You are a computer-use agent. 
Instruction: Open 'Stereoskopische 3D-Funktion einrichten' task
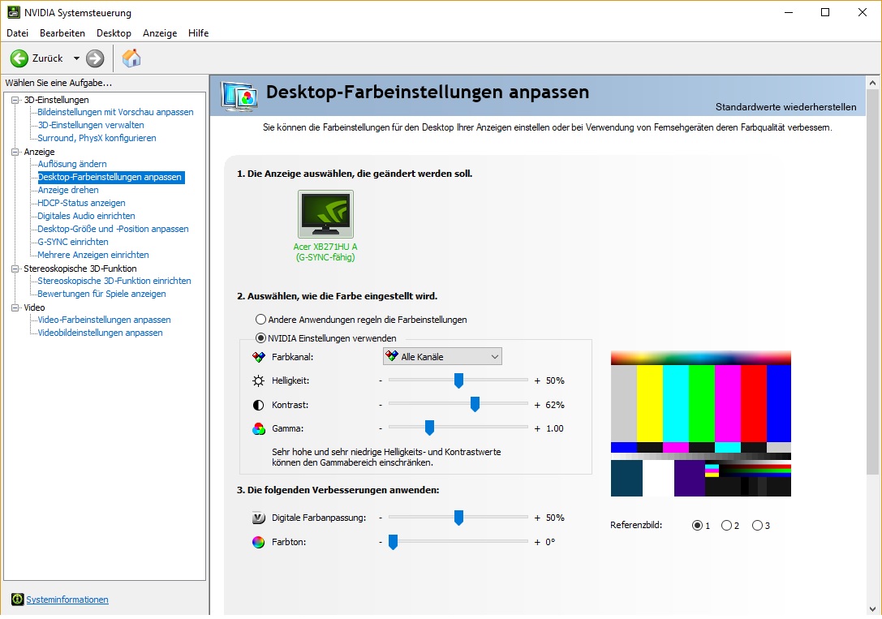pyautogui.click(x=114, y=281)
